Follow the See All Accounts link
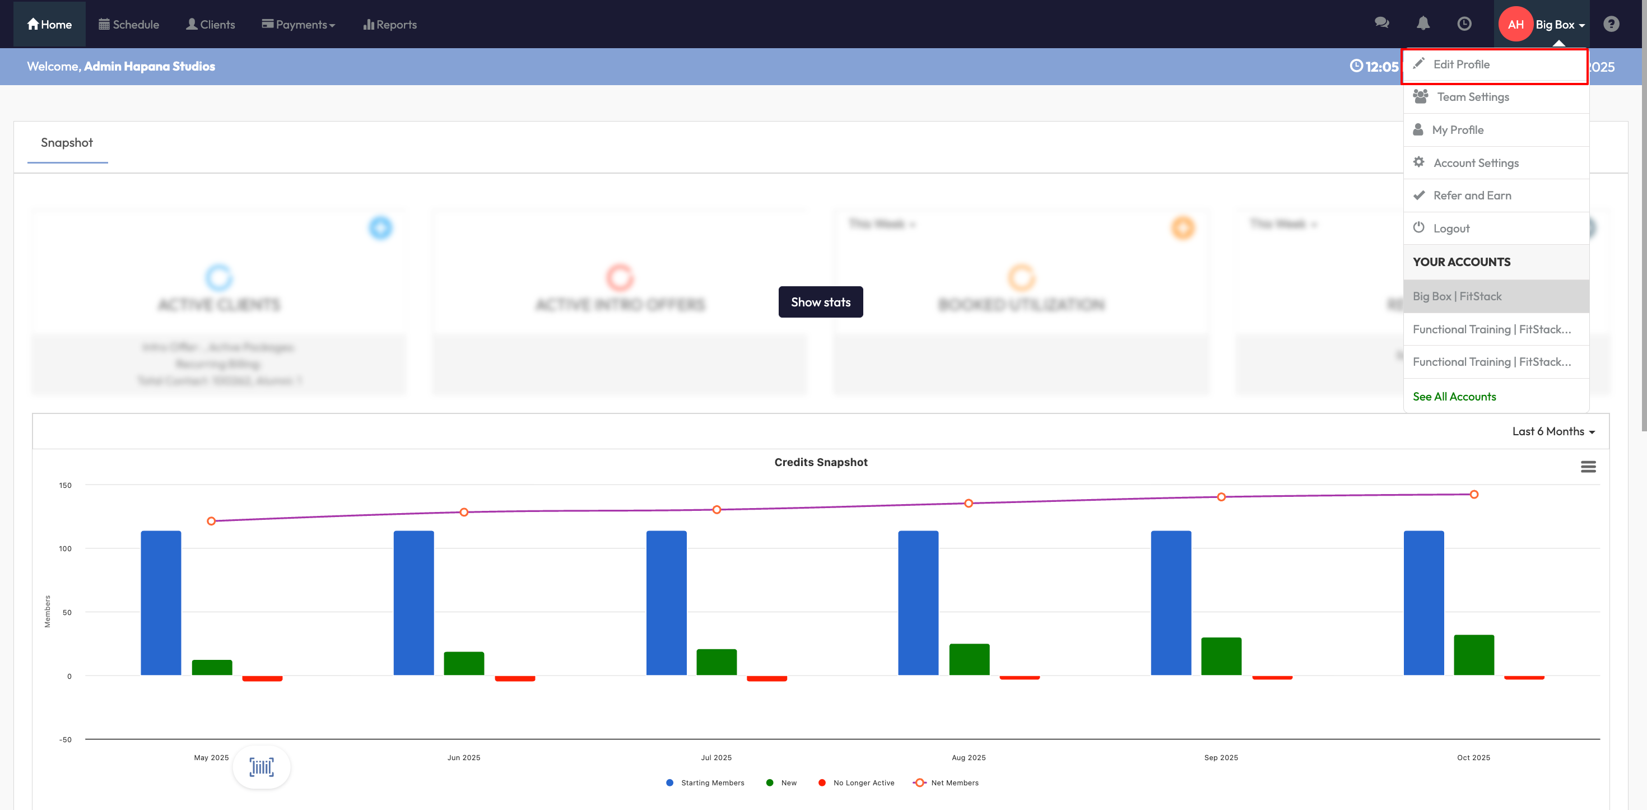 (1454, 397)
